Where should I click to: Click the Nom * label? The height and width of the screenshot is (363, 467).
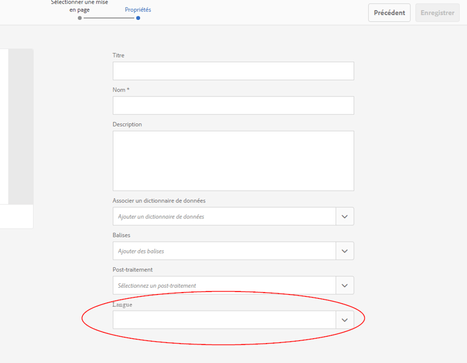pyautogui.click(x=121, y=90)
